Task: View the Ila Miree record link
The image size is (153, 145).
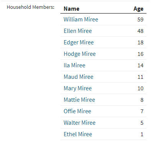Action: pos(75,65)
